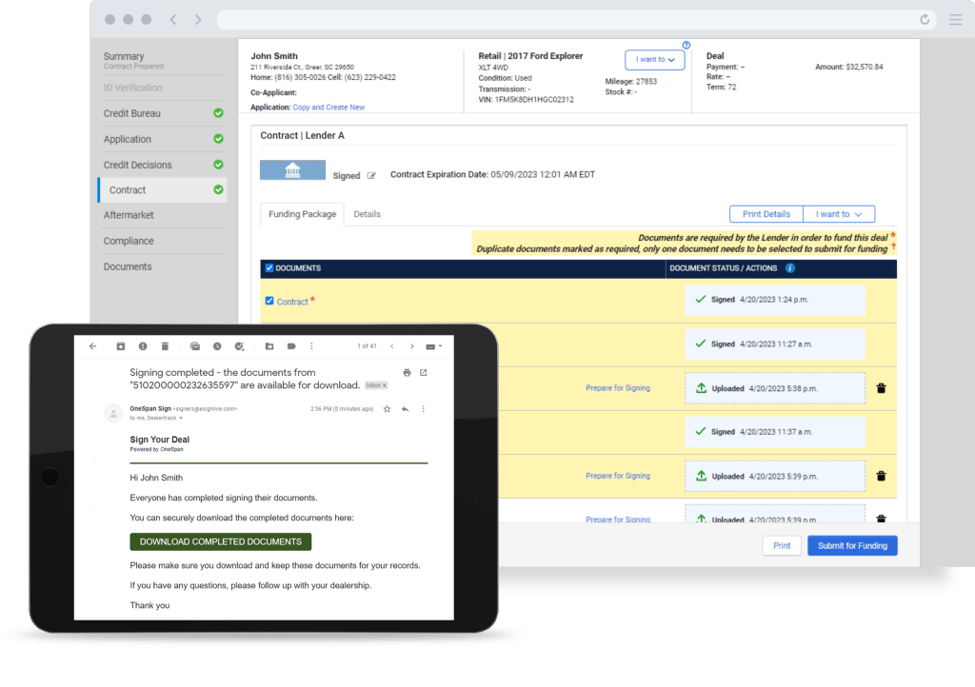
Task: Open the Contract document link
Action: 292,302
